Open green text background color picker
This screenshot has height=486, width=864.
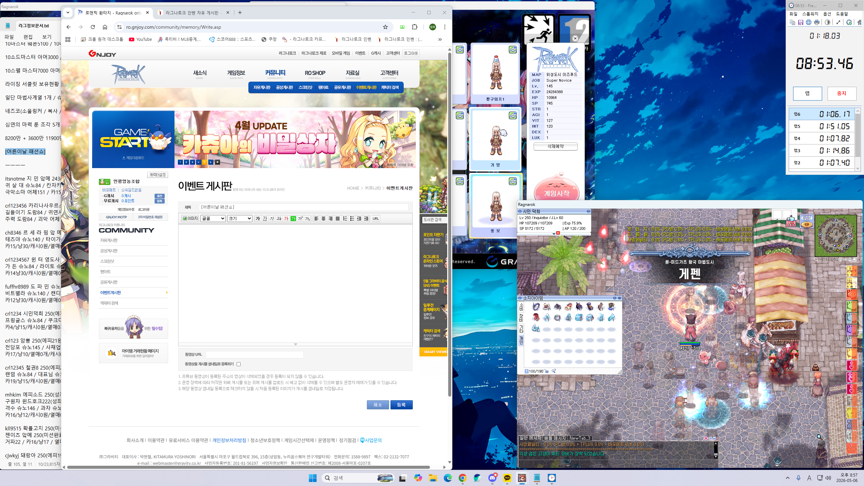click(293, 218)
